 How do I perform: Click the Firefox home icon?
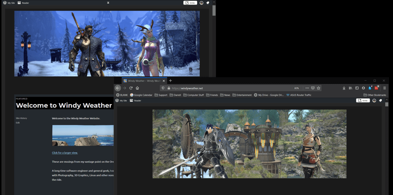click(137, 88)
